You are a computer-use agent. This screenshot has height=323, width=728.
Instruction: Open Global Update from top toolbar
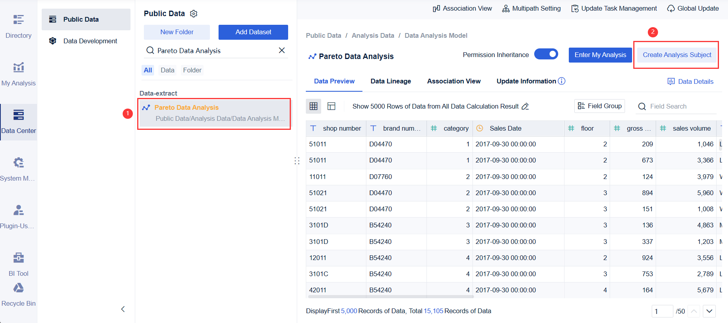693,8
